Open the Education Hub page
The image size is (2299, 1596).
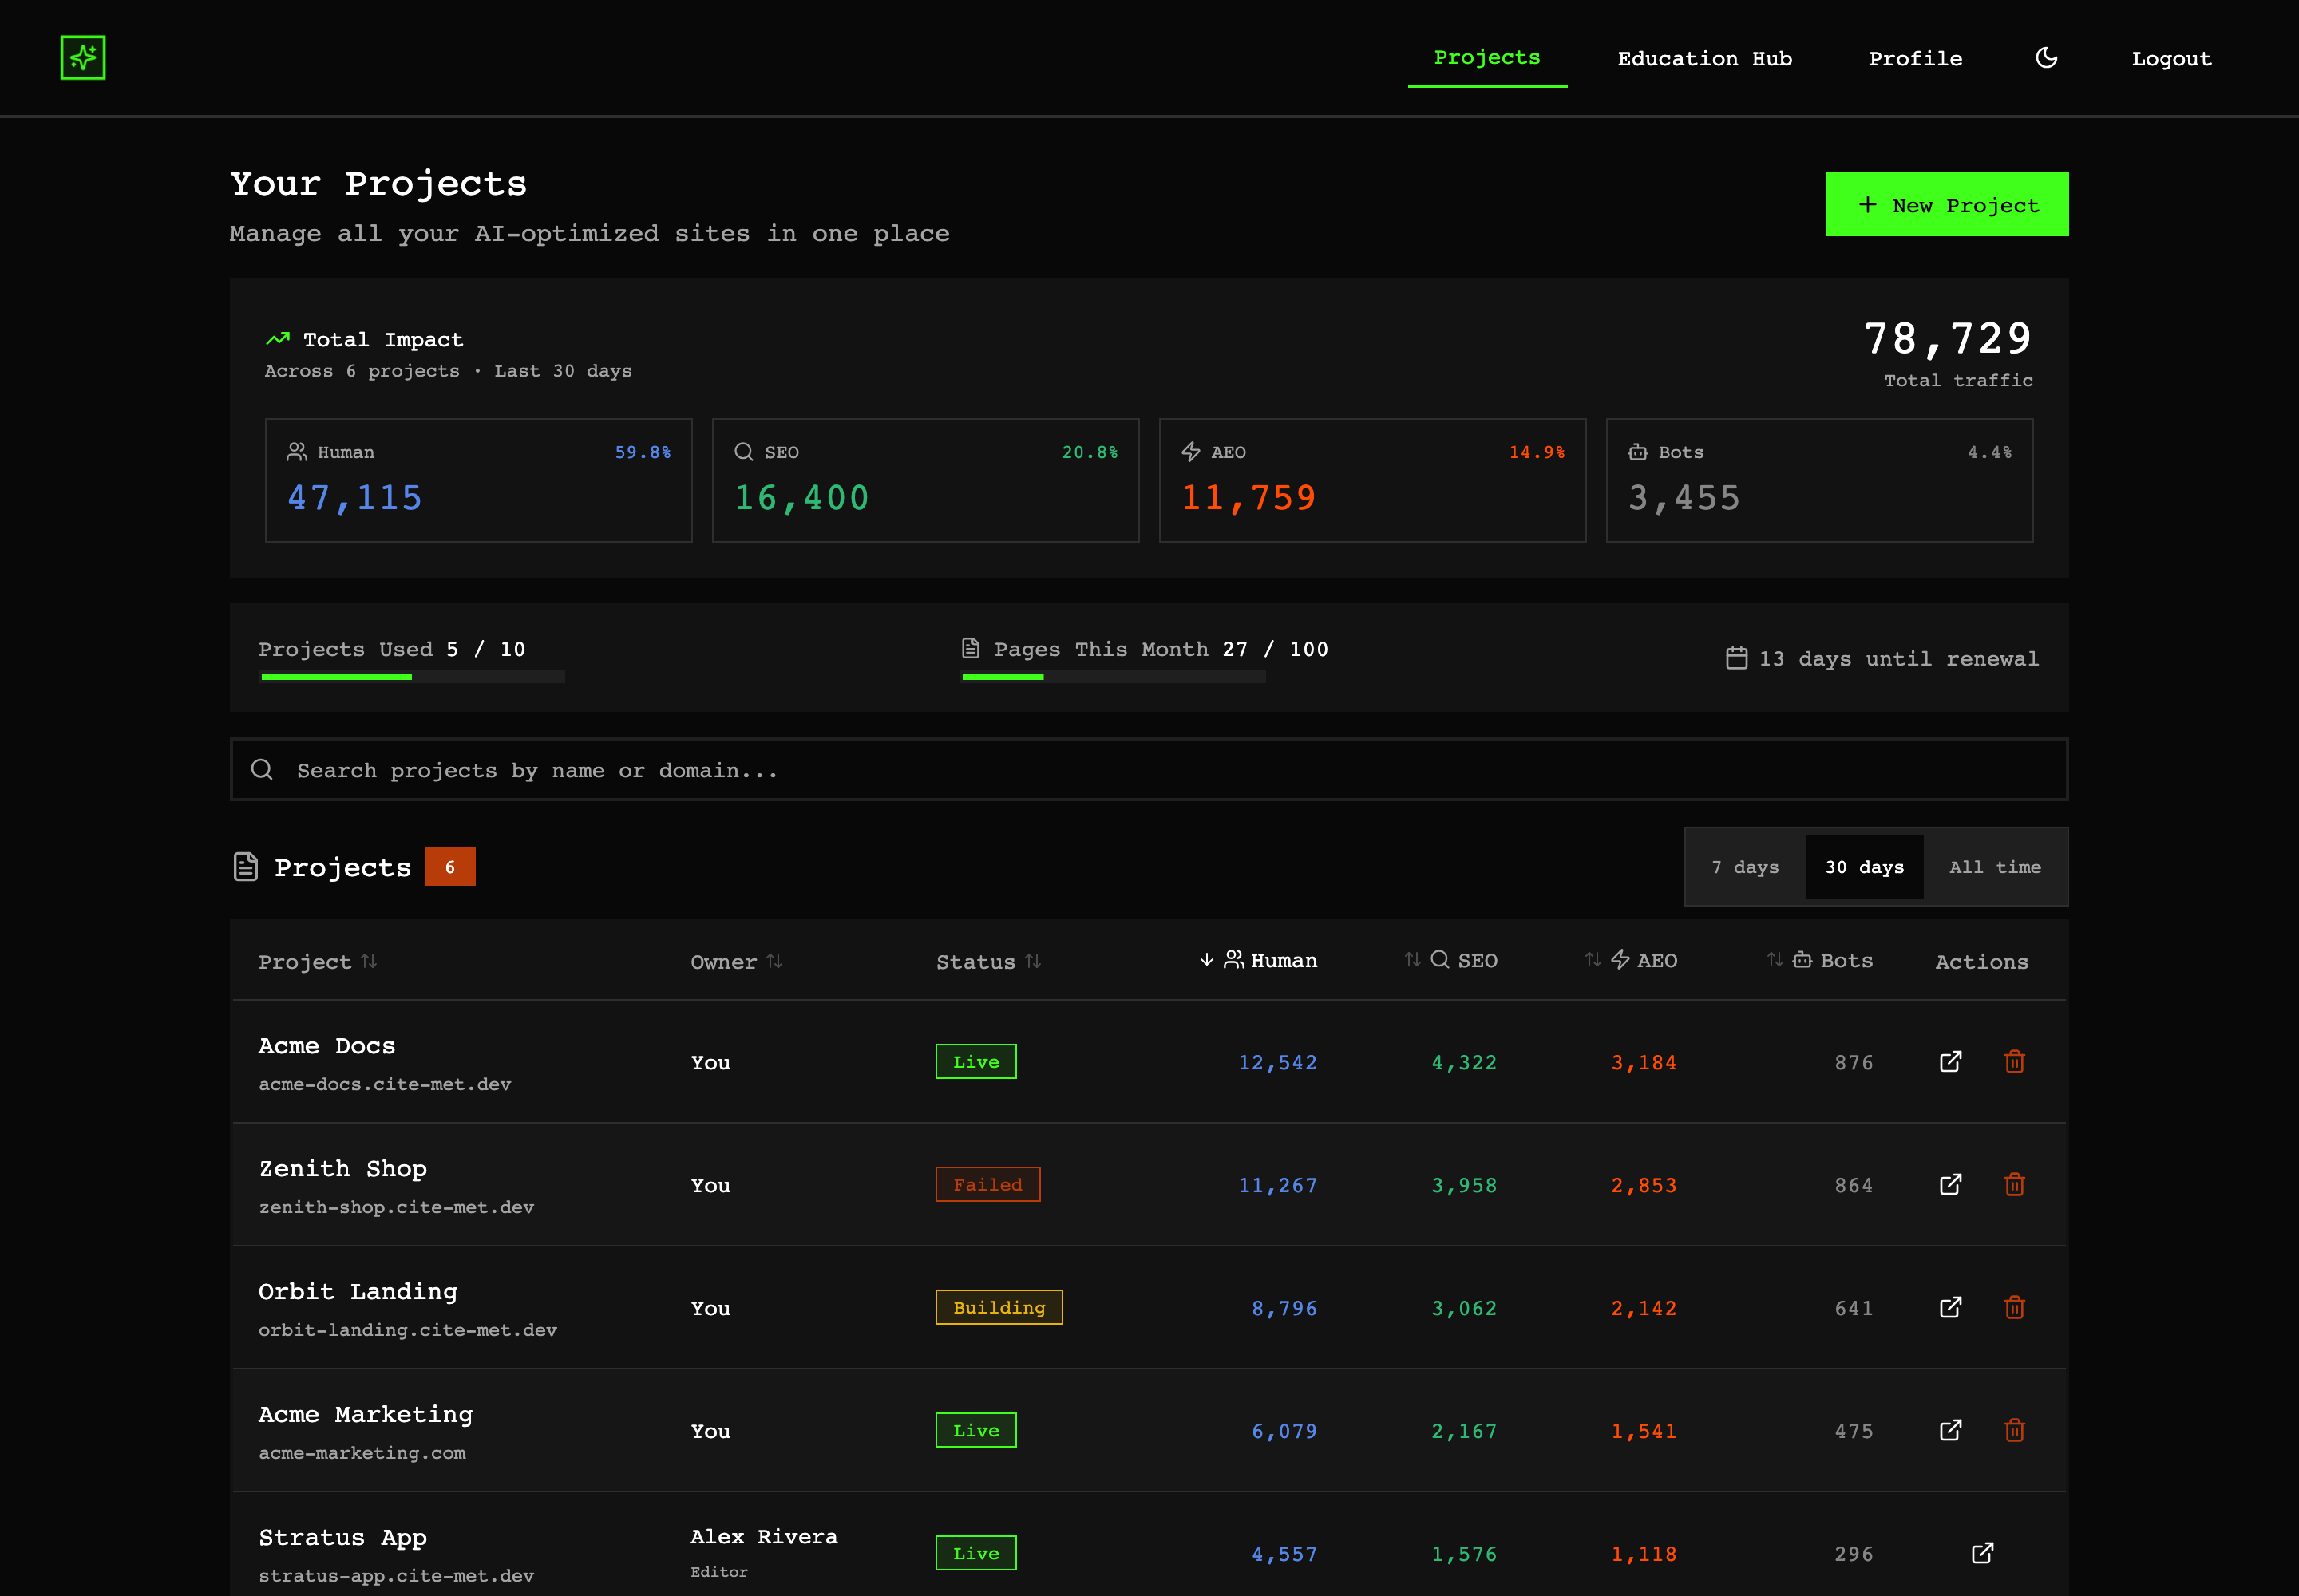tap(1705, 59)
